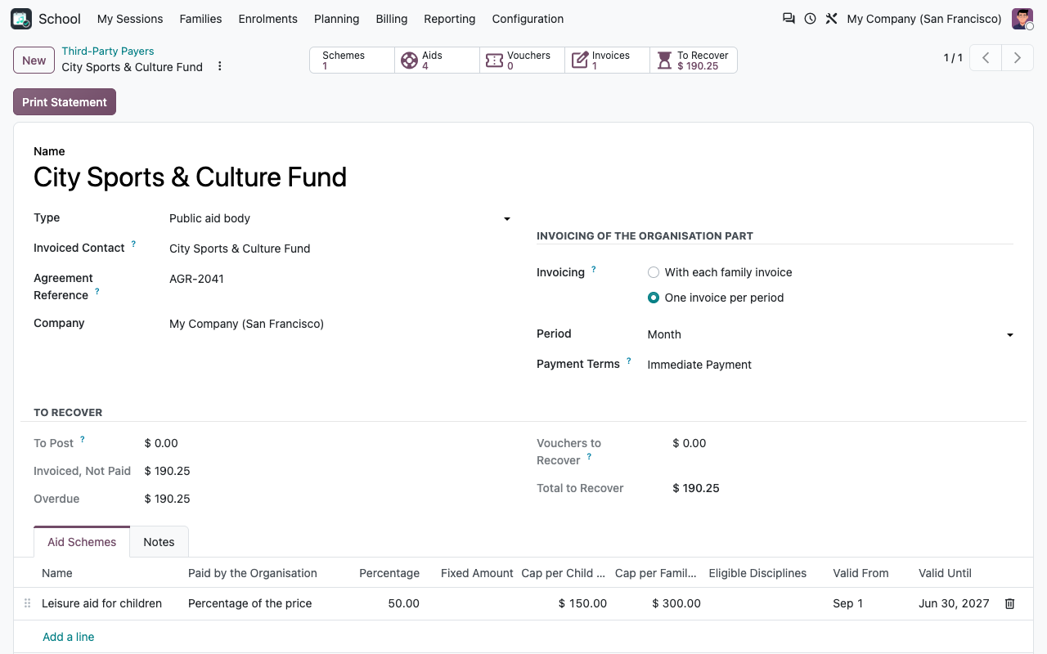The width and height of the screenshot is (1047, 654).
Task: Show help tooltip for To Post
Action: click(x=83, y=440)
